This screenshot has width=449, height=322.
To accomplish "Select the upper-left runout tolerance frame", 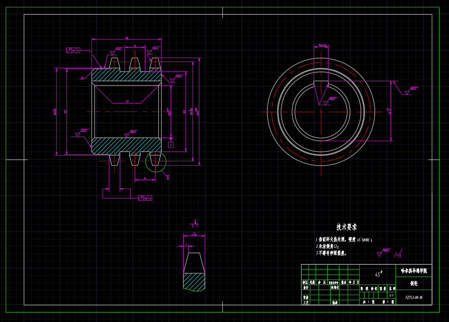I will point(73,50).
